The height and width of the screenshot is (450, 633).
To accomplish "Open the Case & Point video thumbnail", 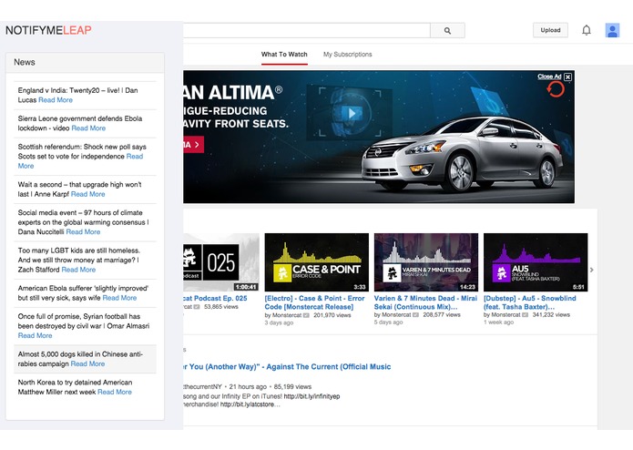I will coord(317,262).
